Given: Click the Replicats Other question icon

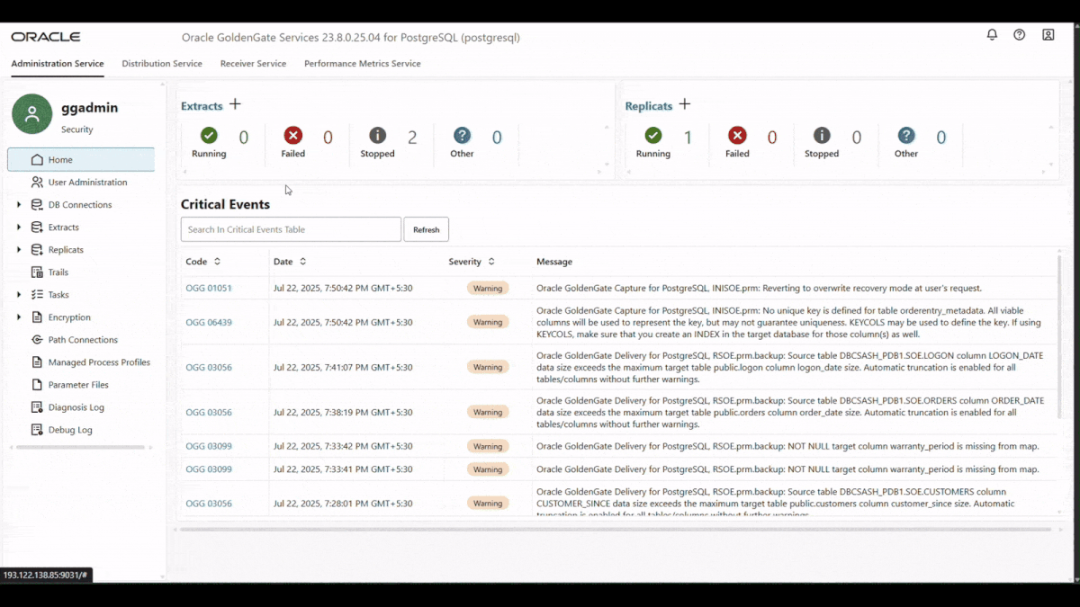Looking at the screenshot, I should coord(906,135).
